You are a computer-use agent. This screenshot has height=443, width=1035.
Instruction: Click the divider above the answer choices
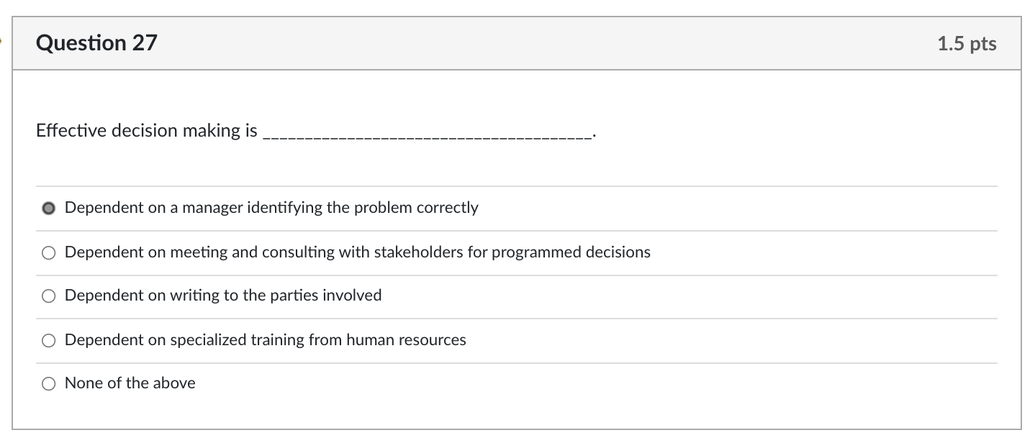point(517,186)
